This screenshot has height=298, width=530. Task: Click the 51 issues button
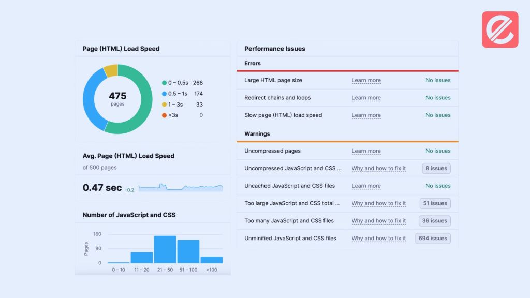point(435,203)
